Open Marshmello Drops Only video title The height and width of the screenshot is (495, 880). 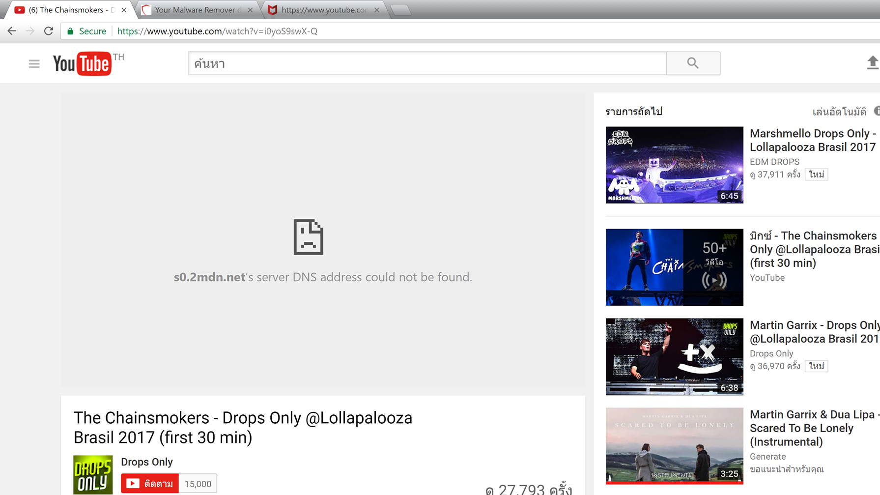tap(813, 140)
